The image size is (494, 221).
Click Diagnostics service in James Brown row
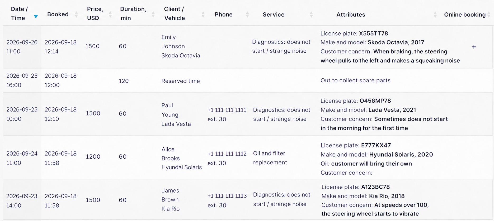(x=282, y=199)
